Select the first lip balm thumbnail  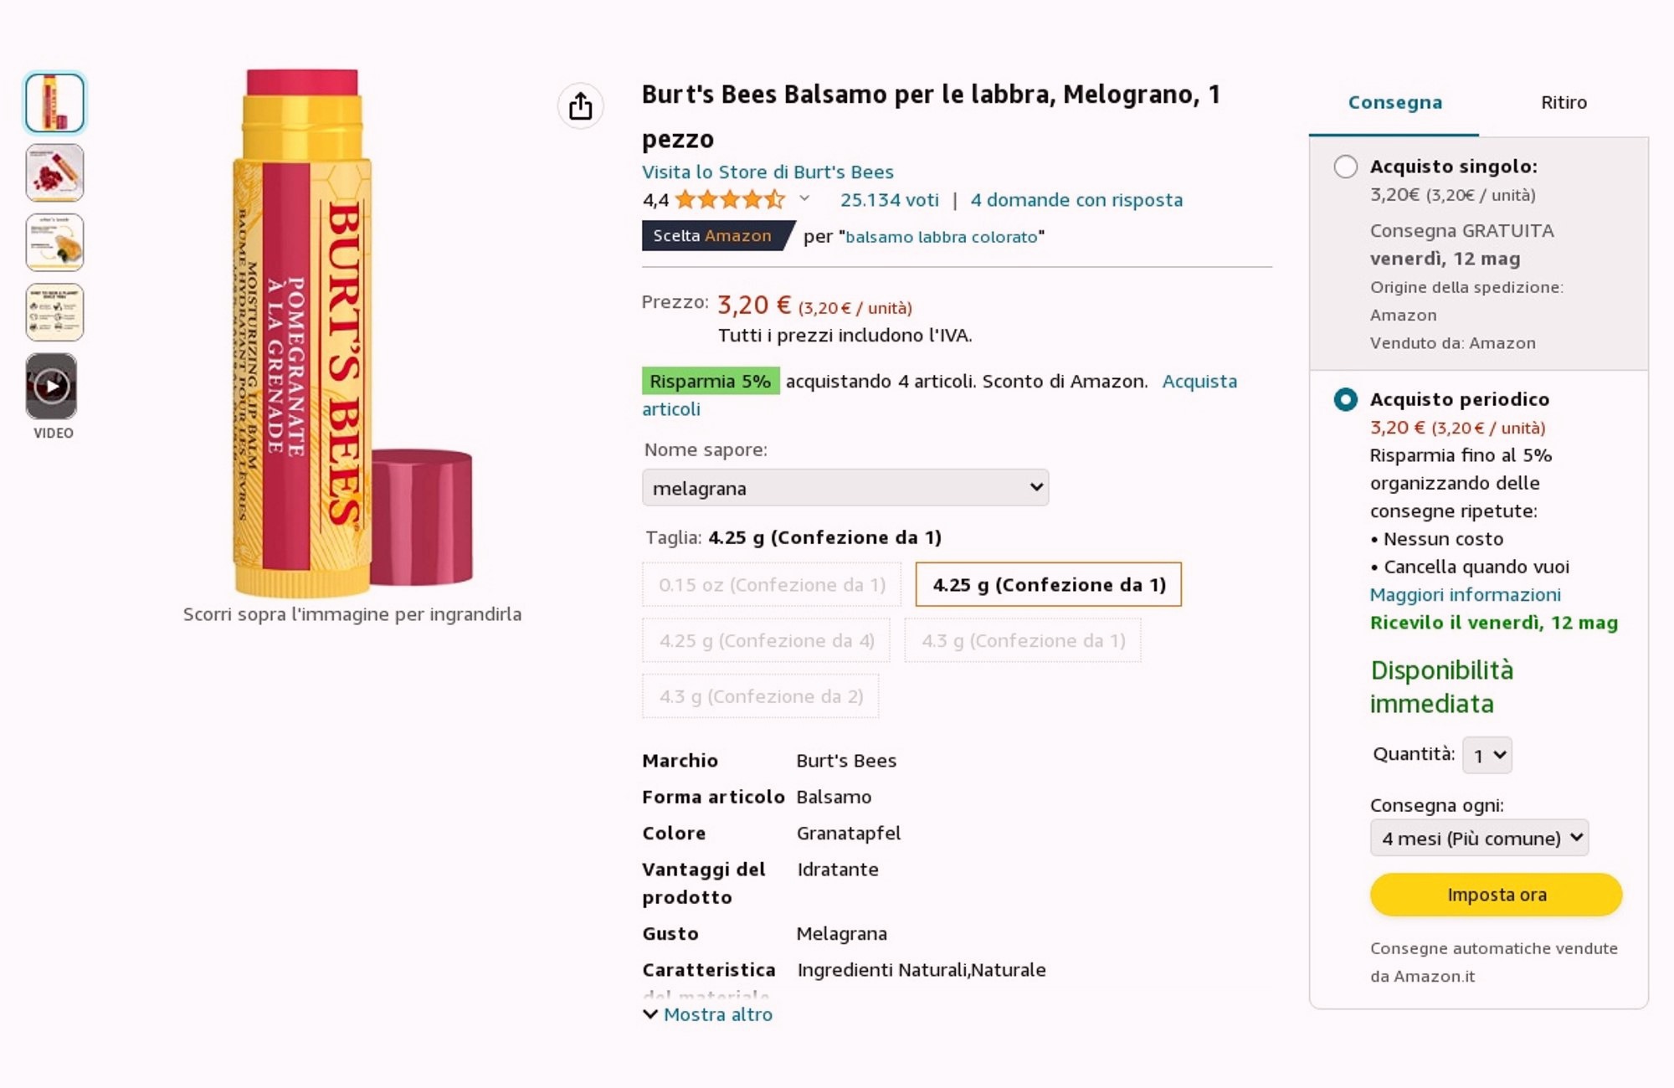click(x=54, y=103)
